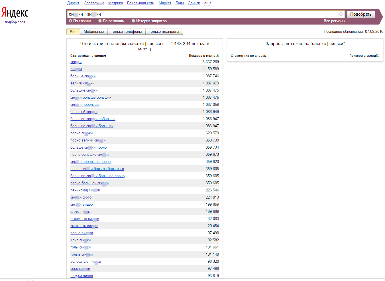385x281 pixels.
Task: Click the 93 819 impressions value
Action: pyautogui.click(x=213, y=276)
